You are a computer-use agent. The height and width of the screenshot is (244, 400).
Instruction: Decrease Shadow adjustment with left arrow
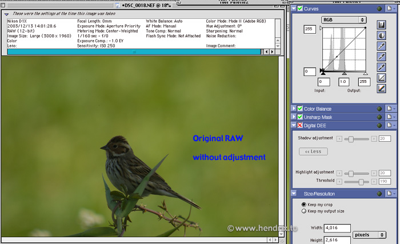point(339,139)
